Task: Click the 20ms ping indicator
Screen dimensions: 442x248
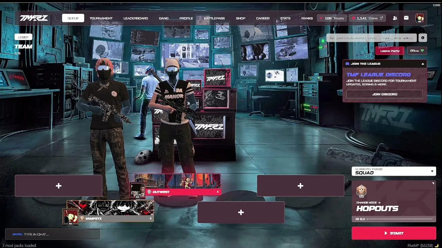Action: click(417, 51)
